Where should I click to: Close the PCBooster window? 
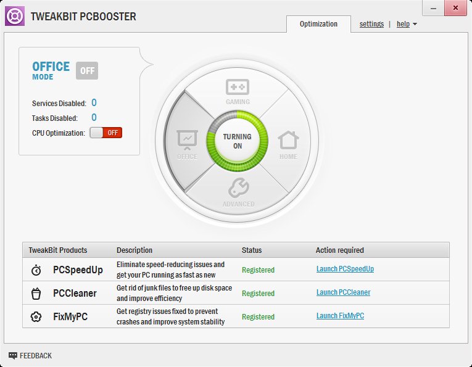pyautogui.click(x=455, y=8)
